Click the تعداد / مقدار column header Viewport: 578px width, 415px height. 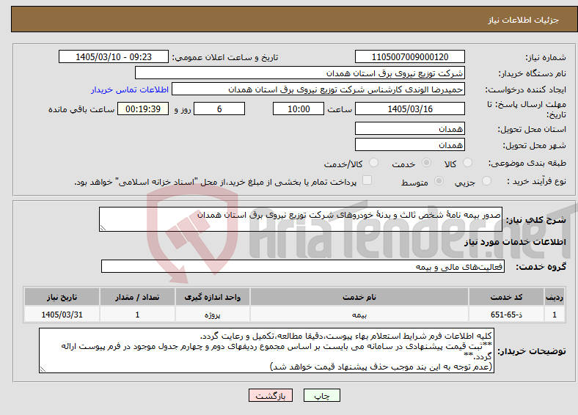click(137, 297)
